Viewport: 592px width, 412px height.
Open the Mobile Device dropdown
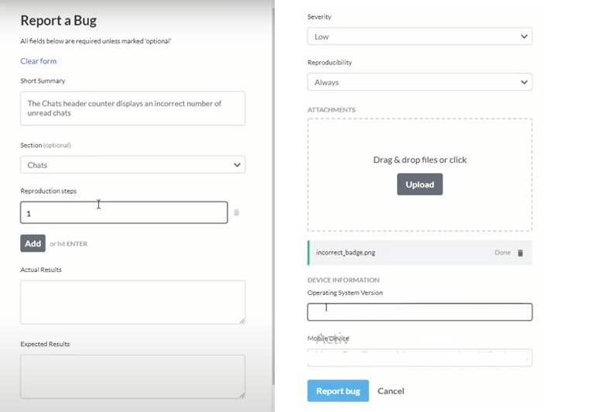click(x=420, y=358)
